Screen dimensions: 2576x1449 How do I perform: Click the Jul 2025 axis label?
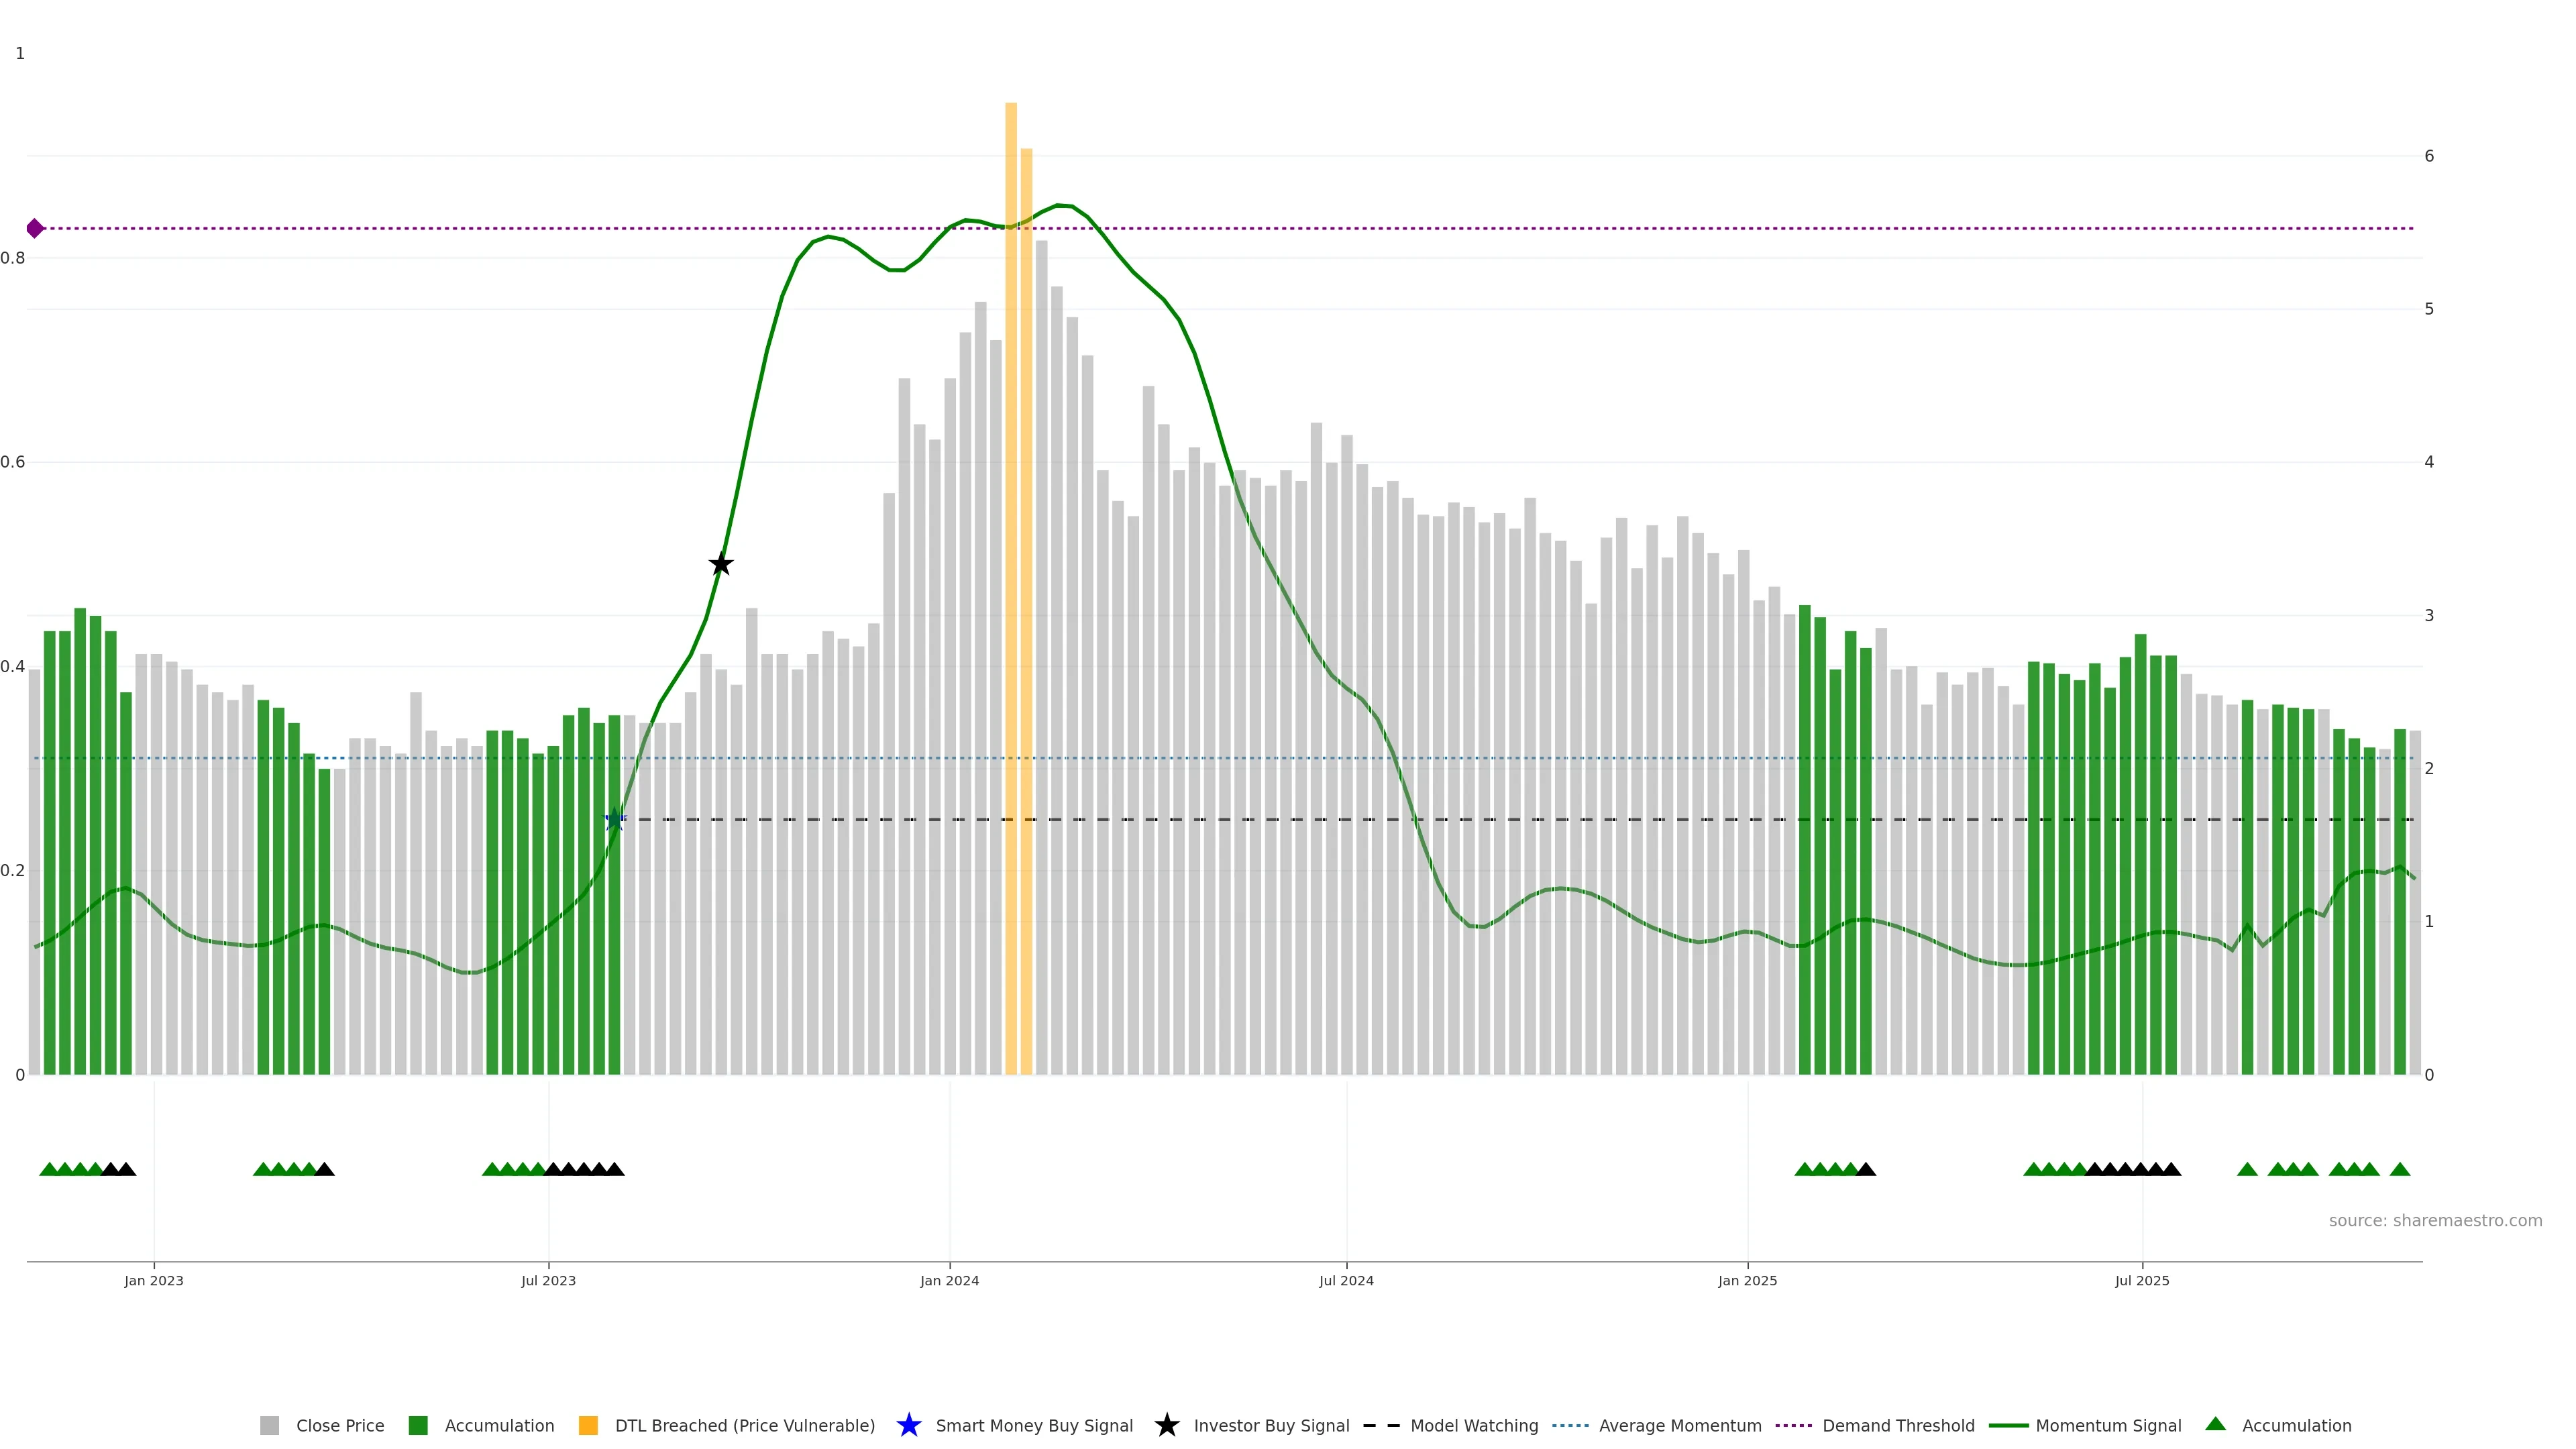pos(2142,1281)
